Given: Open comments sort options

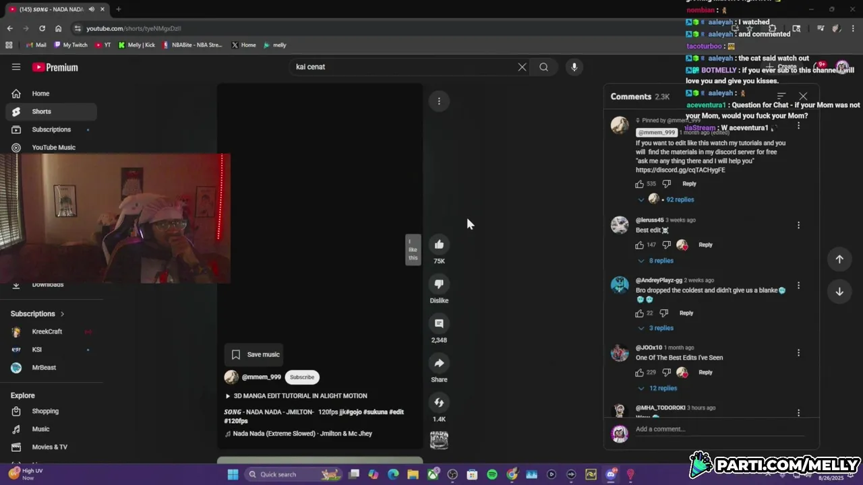Looking at the screenshot, I should pyautogui.click(x=781, y=96).
